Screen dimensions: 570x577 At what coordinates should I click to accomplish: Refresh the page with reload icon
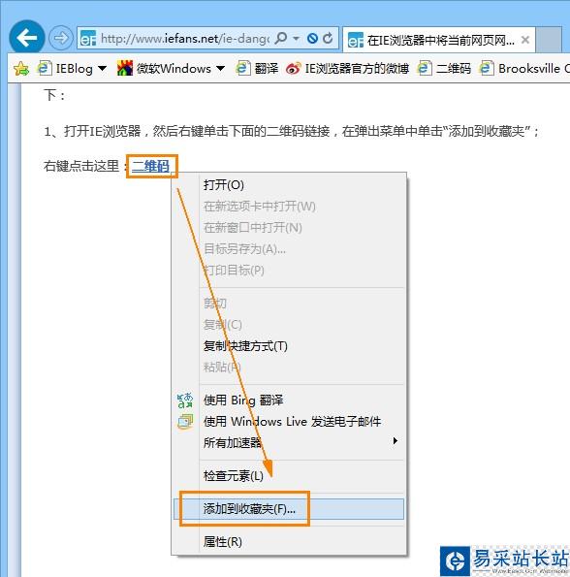coord(328,38)
